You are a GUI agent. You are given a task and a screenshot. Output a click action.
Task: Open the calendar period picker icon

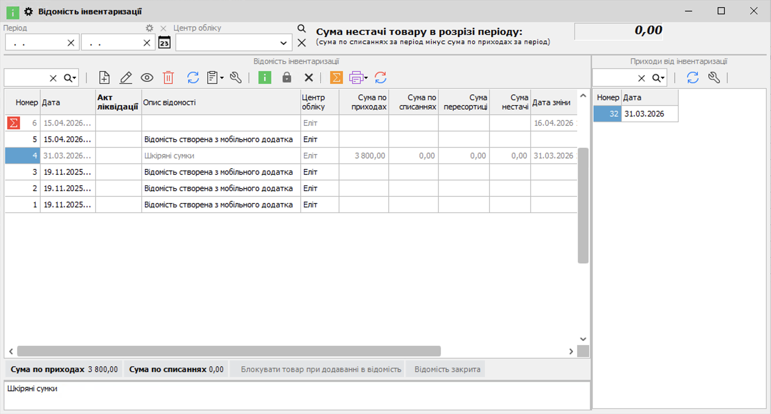click(164, 43)
